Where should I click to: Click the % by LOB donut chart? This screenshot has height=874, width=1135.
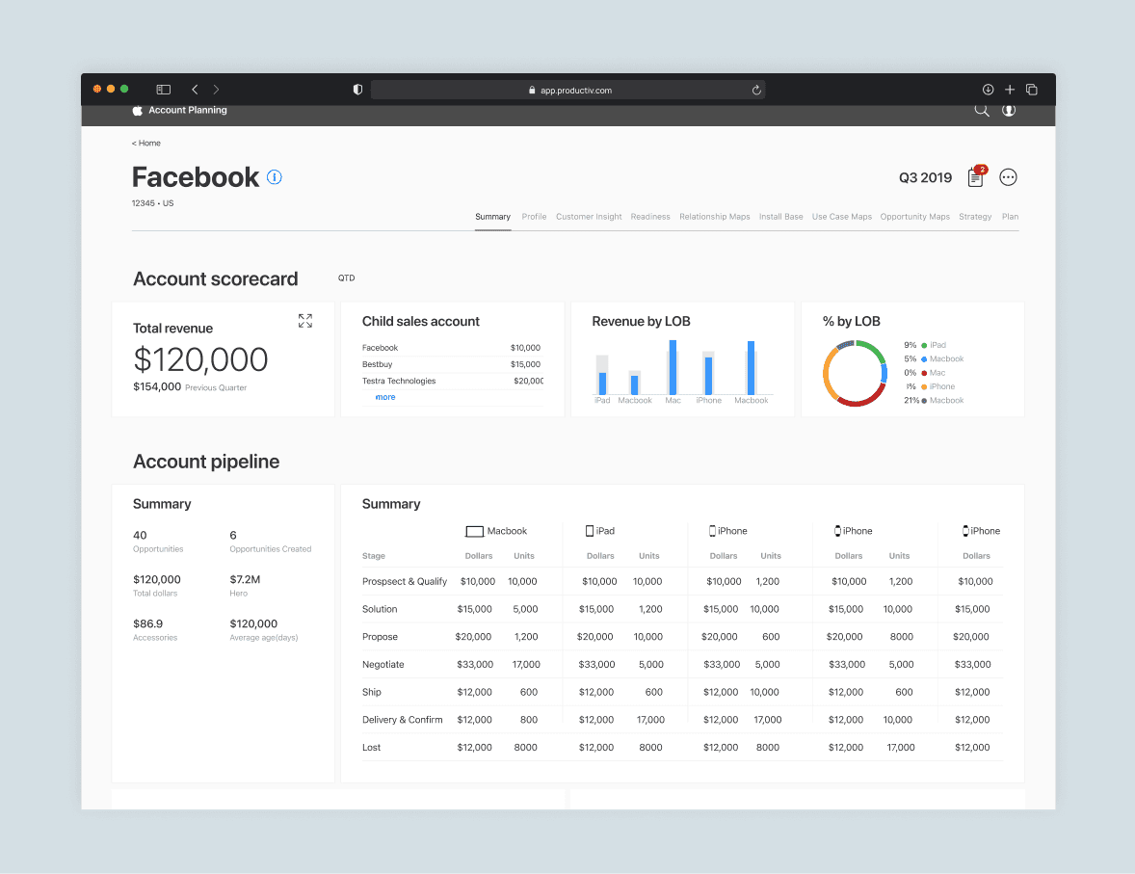pyautogui.click(x=855, y=373)
